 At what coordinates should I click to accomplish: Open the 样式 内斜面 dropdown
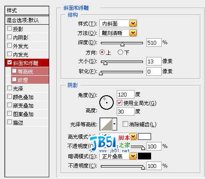point(118,24)
